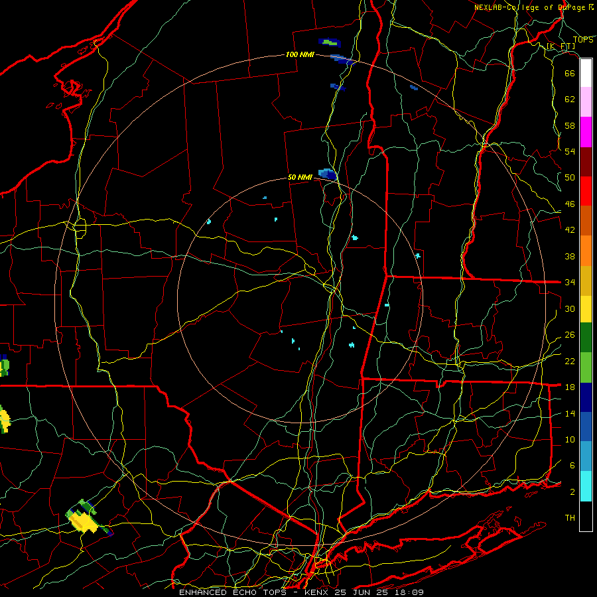Click the medium blue 10-14 kft swatch
Viewport: 597px width, 597px height.
point(586,427)
